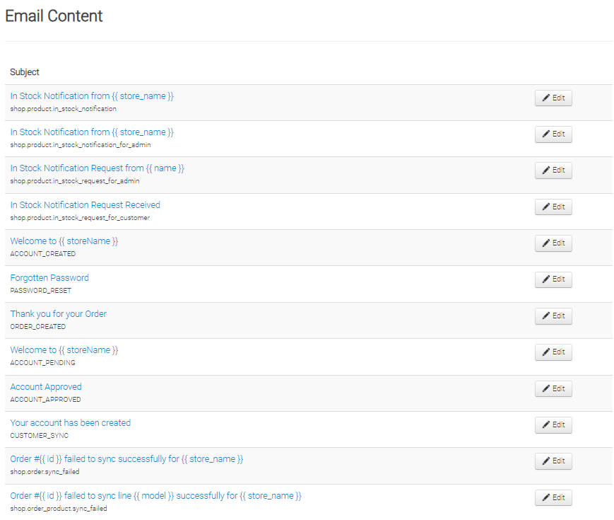614x520 pixels.
Task: Open the Thank you for your Order link
Action: click(x=58, y=314)
